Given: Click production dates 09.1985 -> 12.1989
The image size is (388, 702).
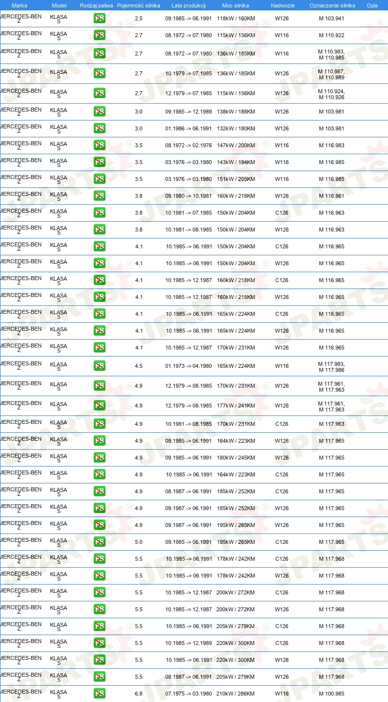Looking at the screenshot, I should (x=189, y=112).
